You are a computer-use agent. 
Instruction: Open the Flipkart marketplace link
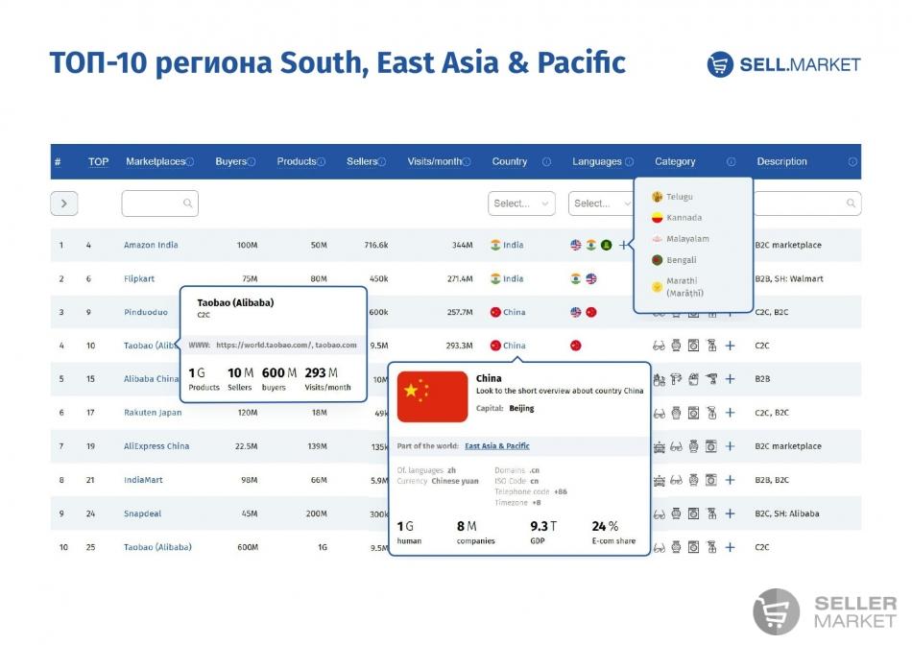[x=139, y=279]
